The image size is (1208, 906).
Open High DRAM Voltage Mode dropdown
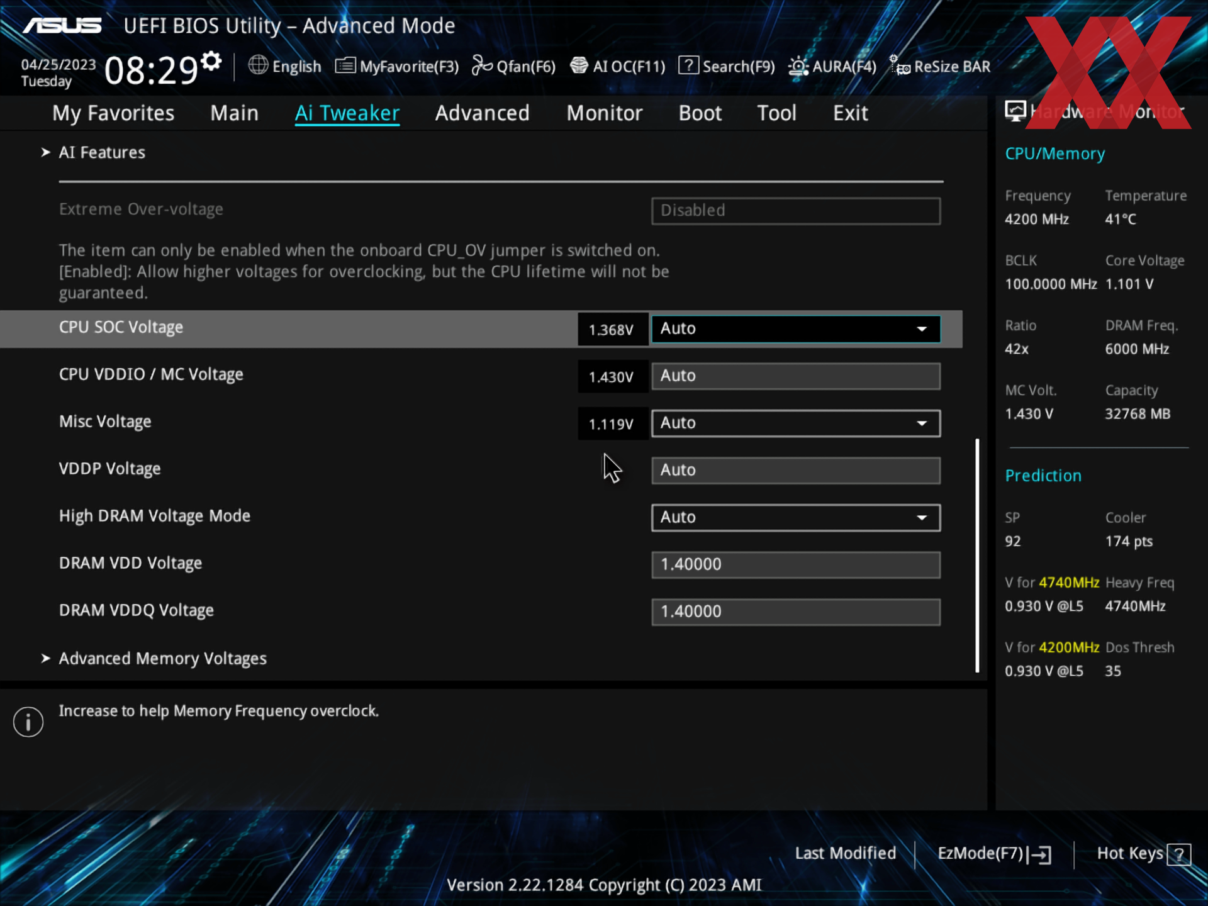796,518
